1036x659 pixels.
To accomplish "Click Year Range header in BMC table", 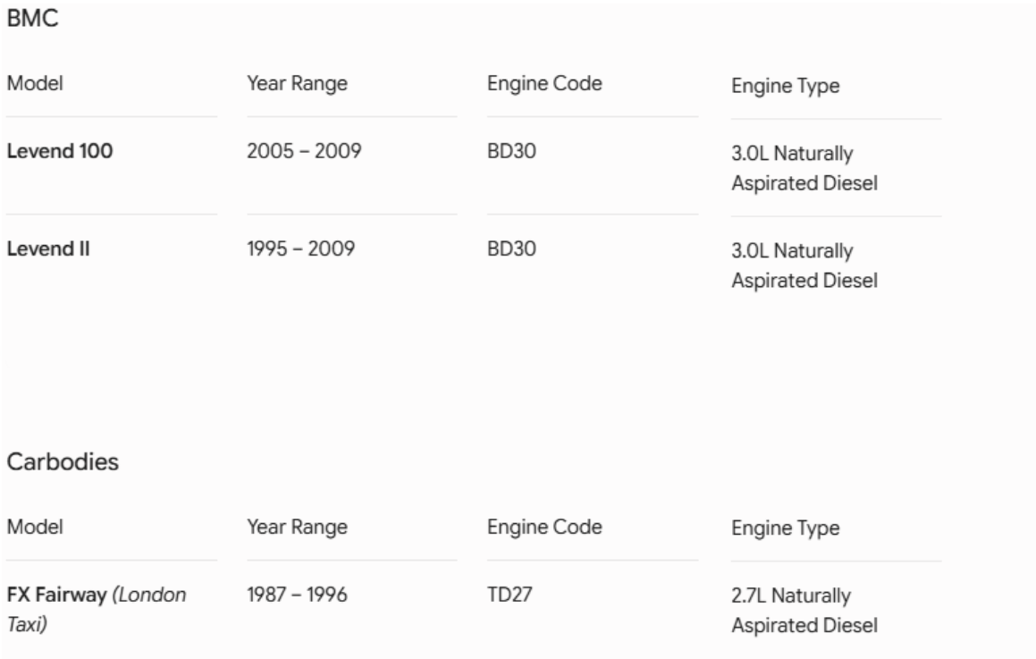I will point(298,84).
